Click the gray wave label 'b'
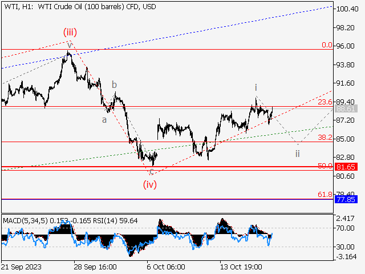Screen dimensions: 365x274 tap(114, 84)
